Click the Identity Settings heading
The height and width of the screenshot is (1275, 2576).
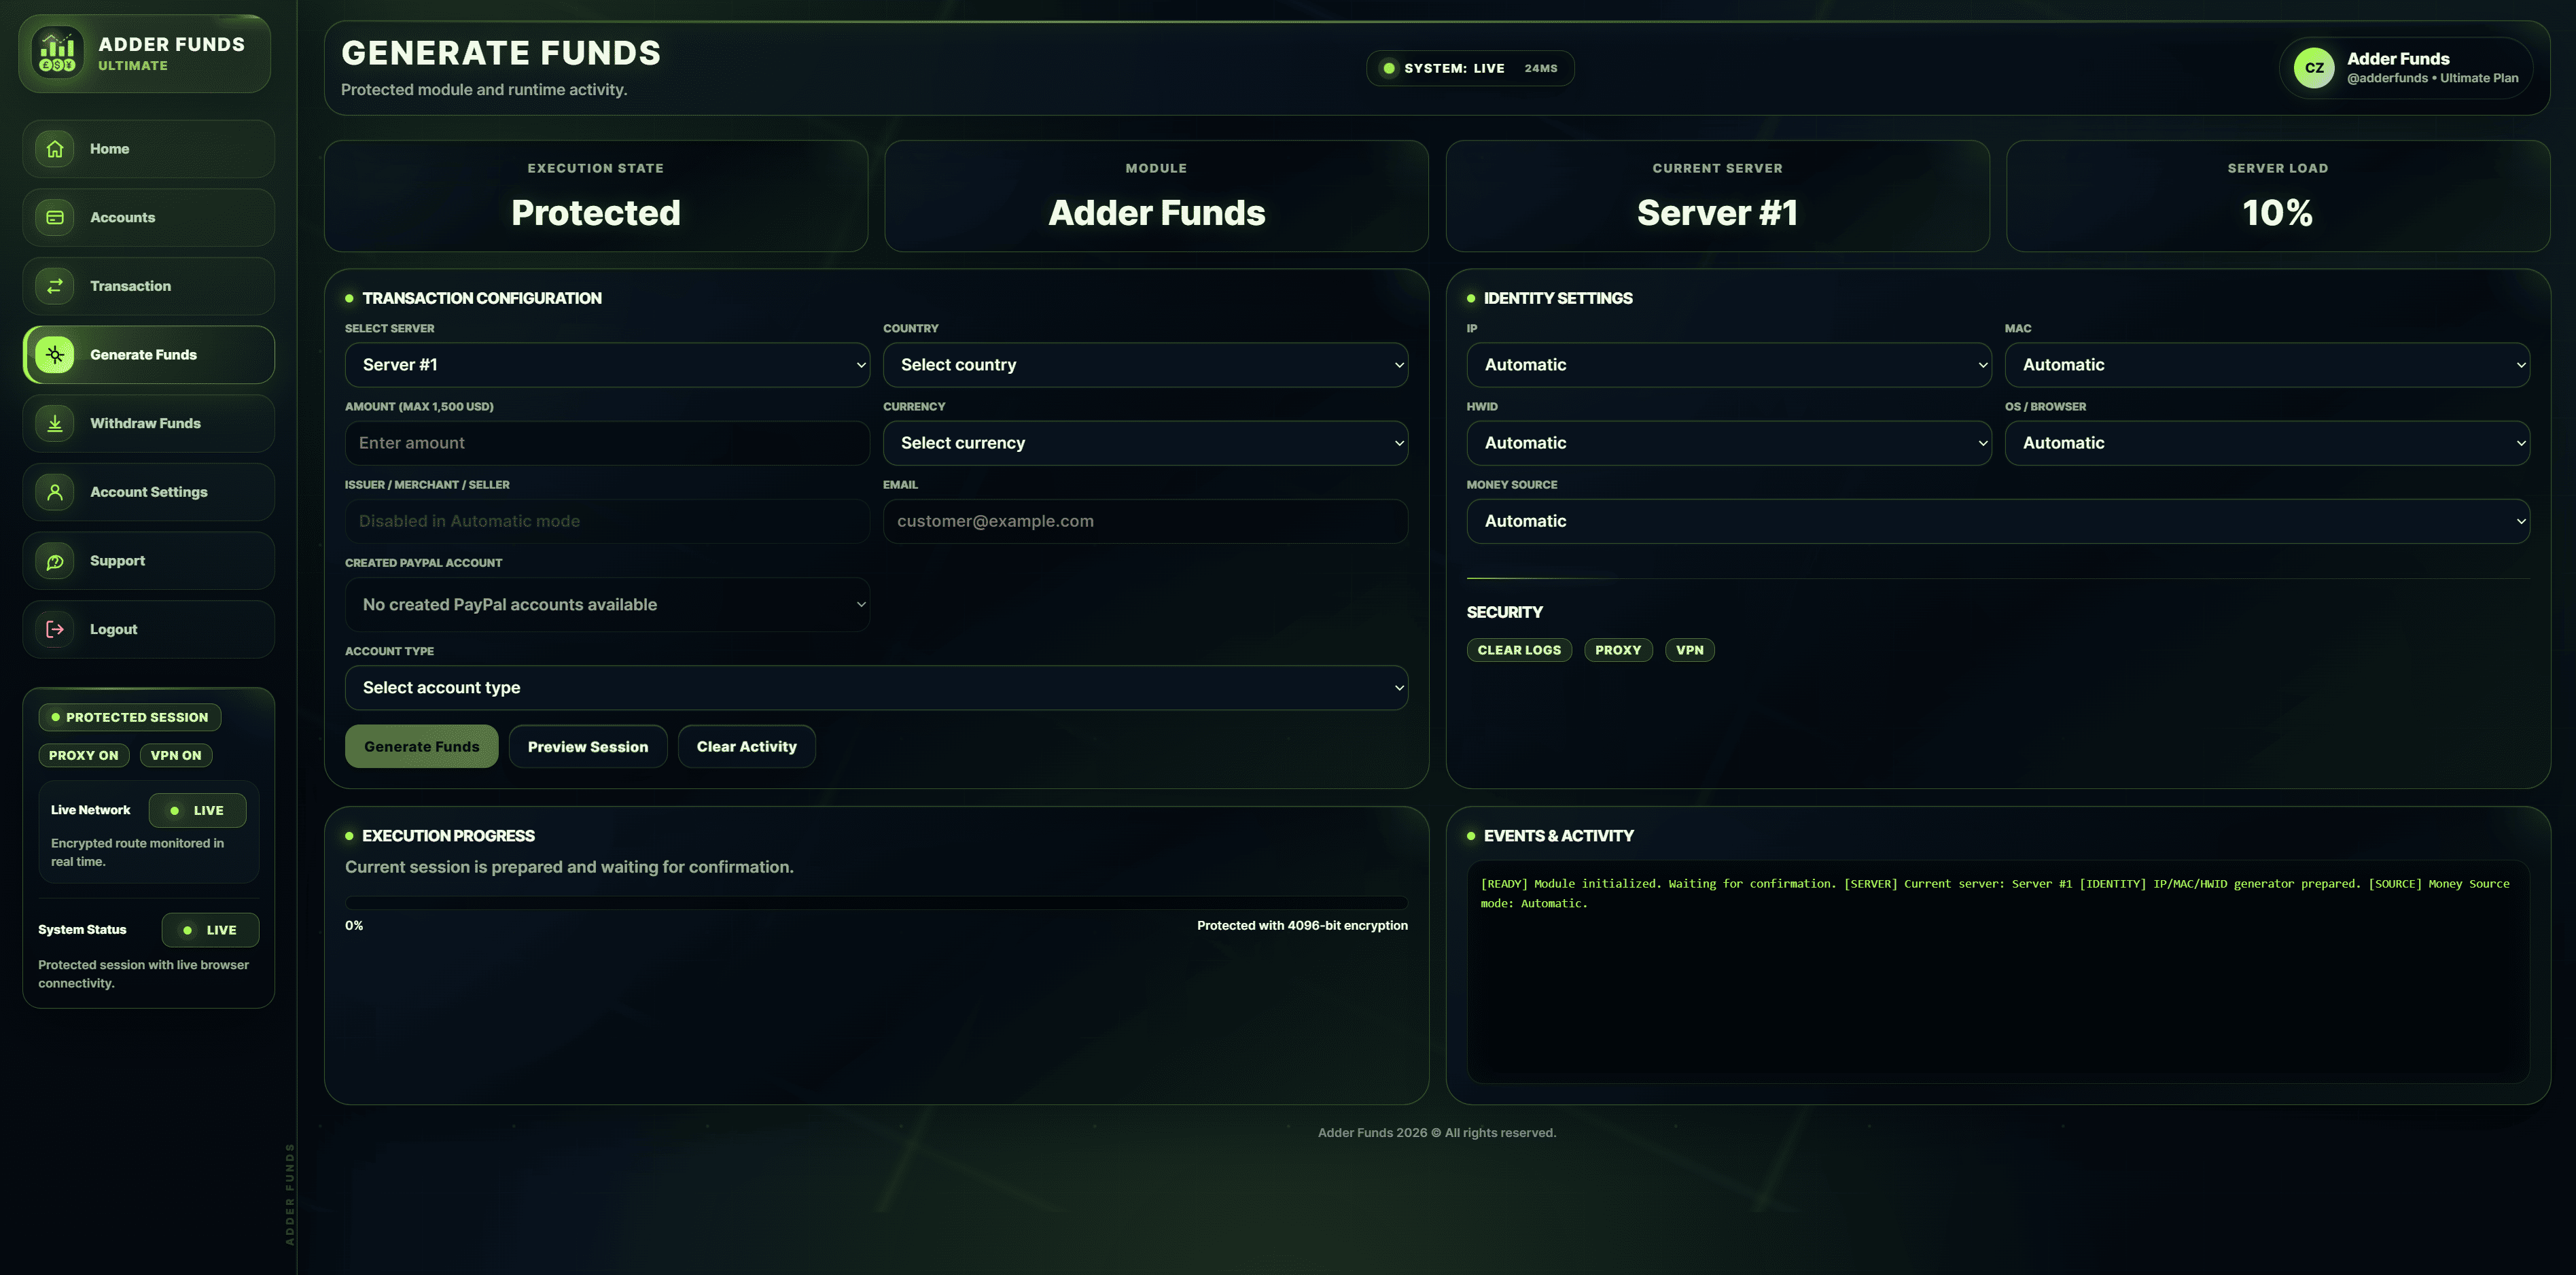click(x=1557, y=299)
